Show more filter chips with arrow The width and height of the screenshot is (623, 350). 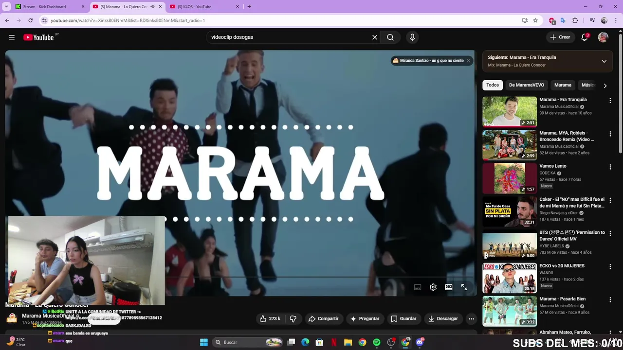coord(605,86)
